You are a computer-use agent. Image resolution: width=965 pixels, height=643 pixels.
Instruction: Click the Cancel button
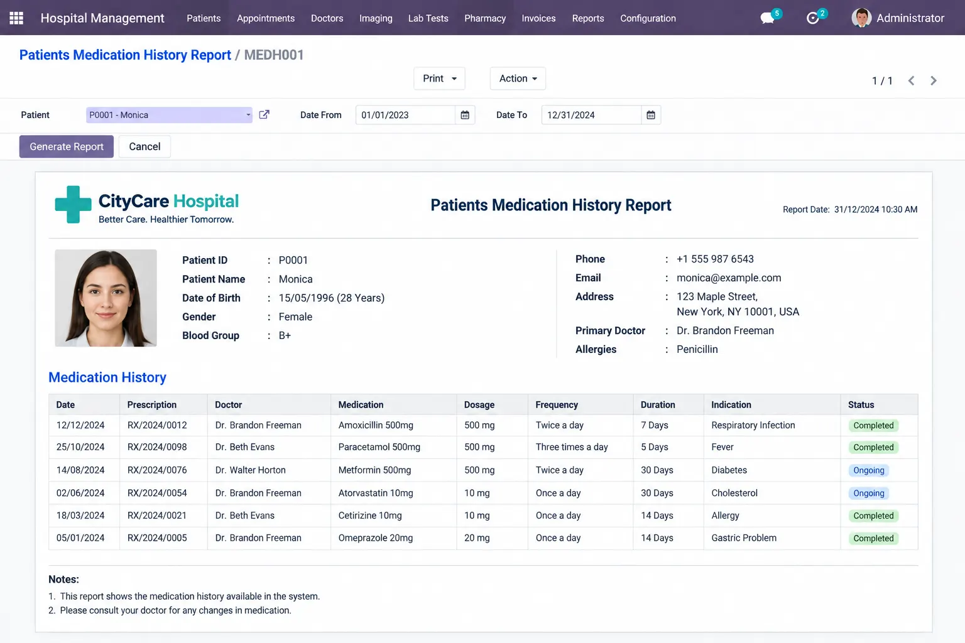(x=144, y=146)
